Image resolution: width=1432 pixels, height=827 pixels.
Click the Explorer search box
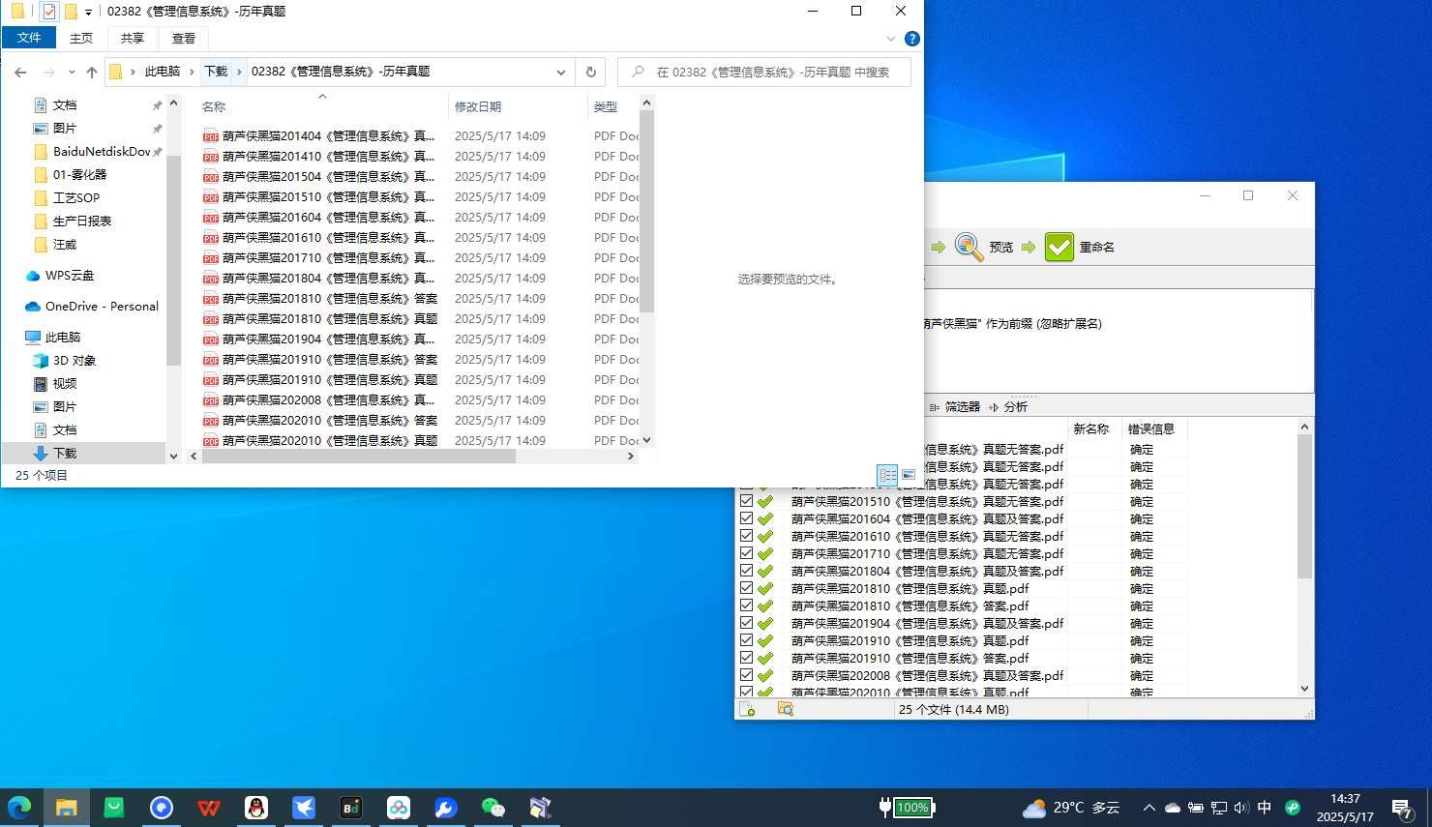click(764, 72)
